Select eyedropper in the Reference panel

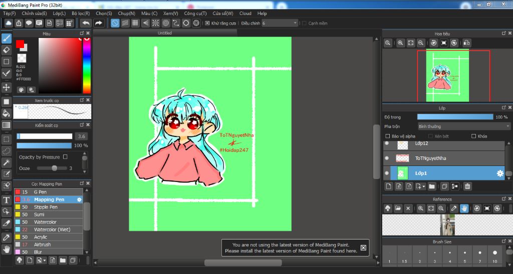pyautogui.click(x=454, y=208)
